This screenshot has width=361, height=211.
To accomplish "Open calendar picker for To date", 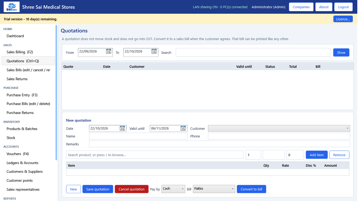I will 154,51.
